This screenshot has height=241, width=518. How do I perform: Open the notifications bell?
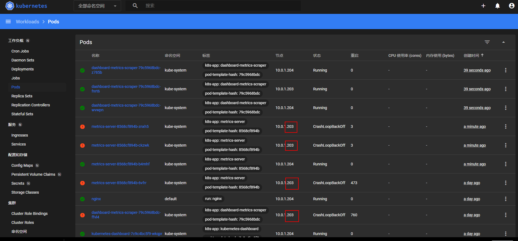498,6
